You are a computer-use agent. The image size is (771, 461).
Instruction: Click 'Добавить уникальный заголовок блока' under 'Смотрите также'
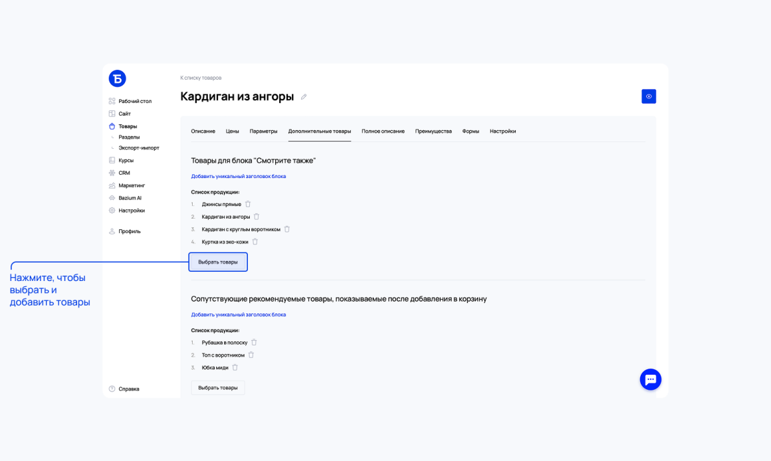(239, 177)
